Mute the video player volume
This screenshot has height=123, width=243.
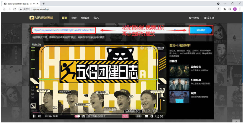[39, 116]
